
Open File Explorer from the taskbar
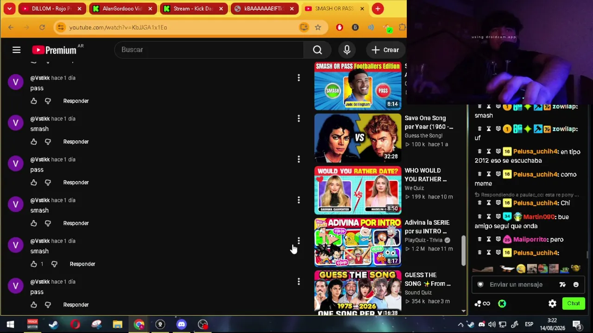pos(117,324)
